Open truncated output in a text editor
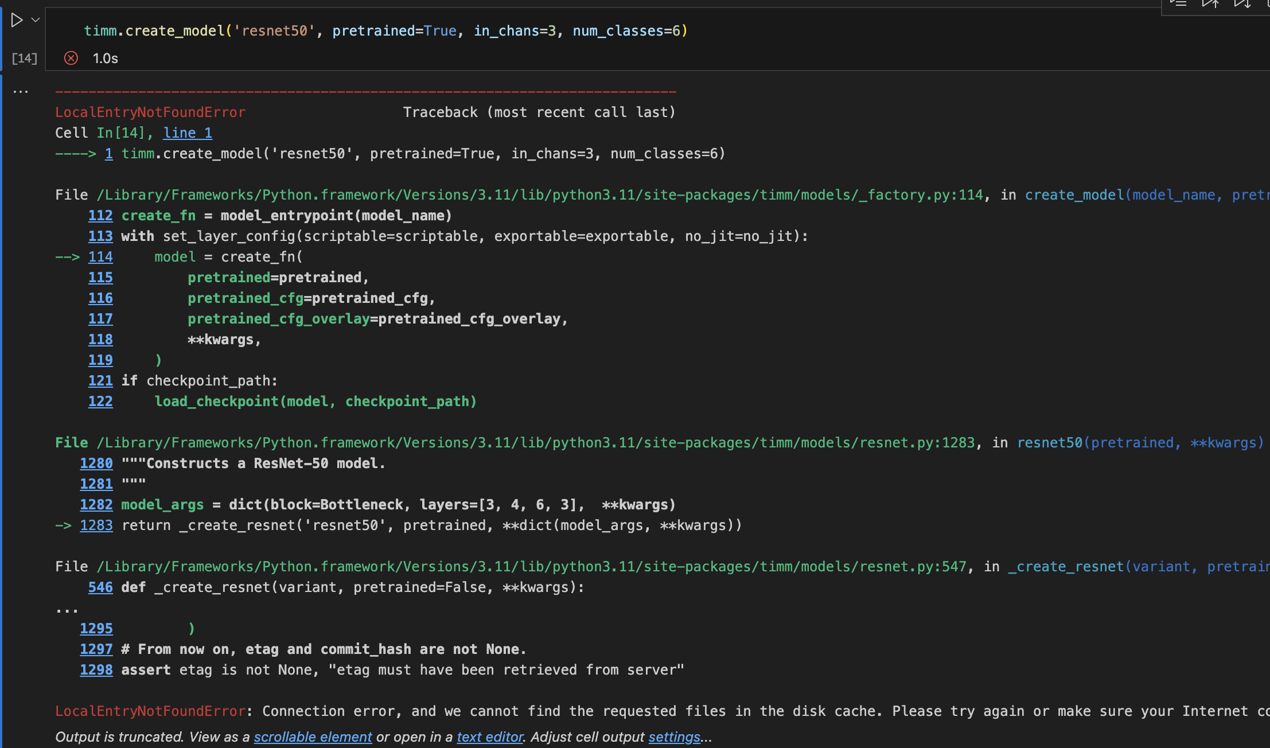The width and height of the screenshot is (1270, 748). 490,737
